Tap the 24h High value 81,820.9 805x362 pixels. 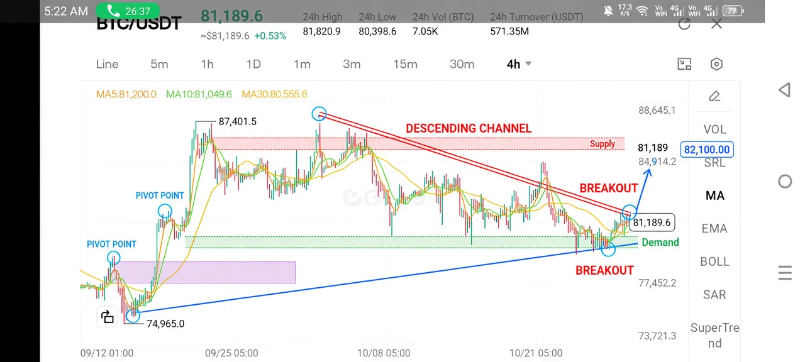321,31
